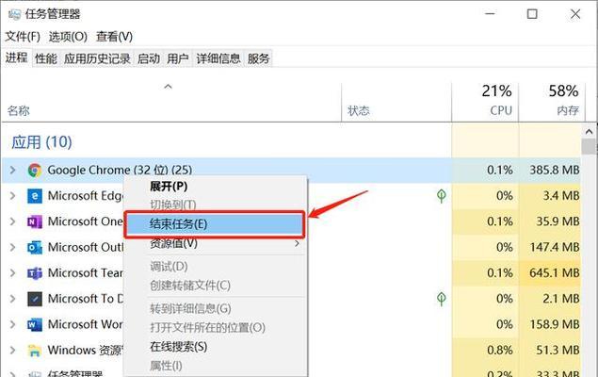This screenshot has height=377, width=598.
Task: Select 属性(I) in context menu
Action: pos(166,366)
